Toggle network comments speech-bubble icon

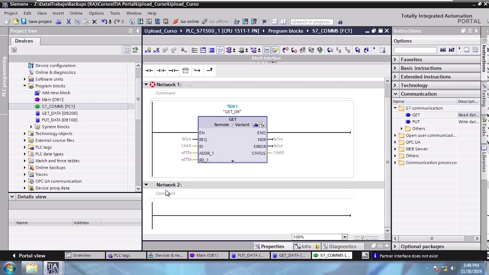[220, 50]
